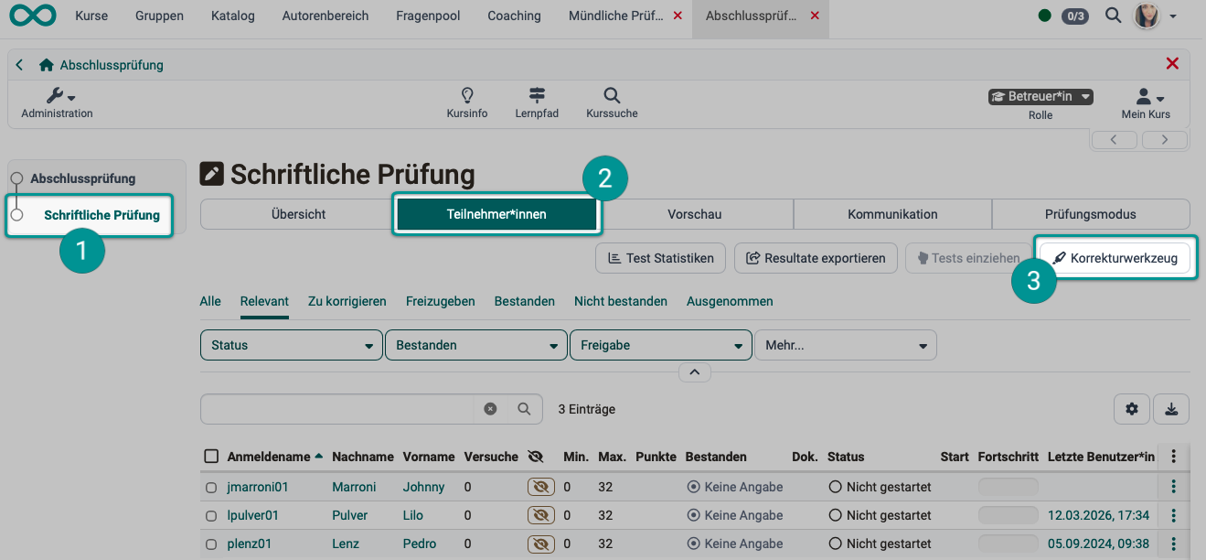Open the lpulver01 row three-dots menu
The image size is (1206, 560).
point(1174,515)
